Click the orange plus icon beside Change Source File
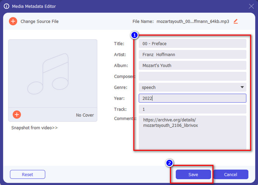Screen dimensions: 258x185 (x=13, y=21)
